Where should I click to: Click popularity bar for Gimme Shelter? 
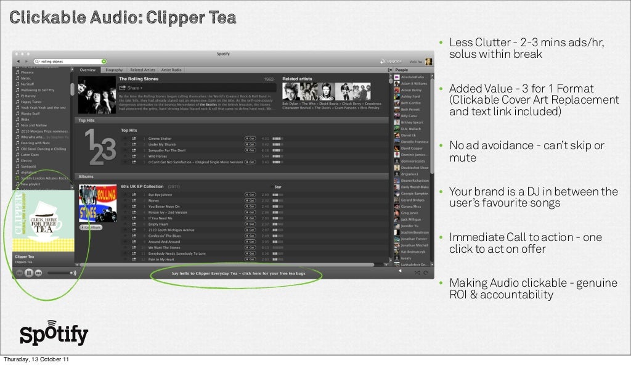point(278,138)
